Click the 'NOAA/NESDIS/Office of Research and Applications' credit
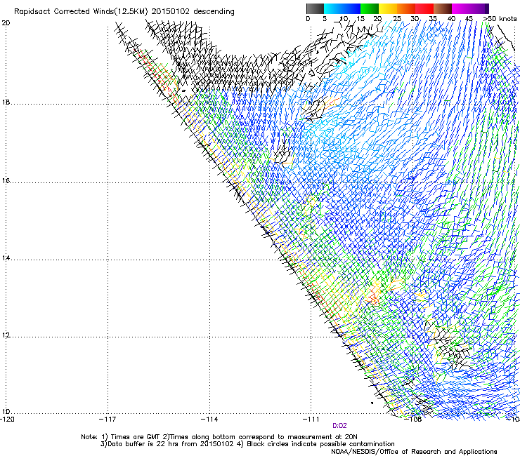The width and height of the screenshot is (520, 456). [414, 452]
